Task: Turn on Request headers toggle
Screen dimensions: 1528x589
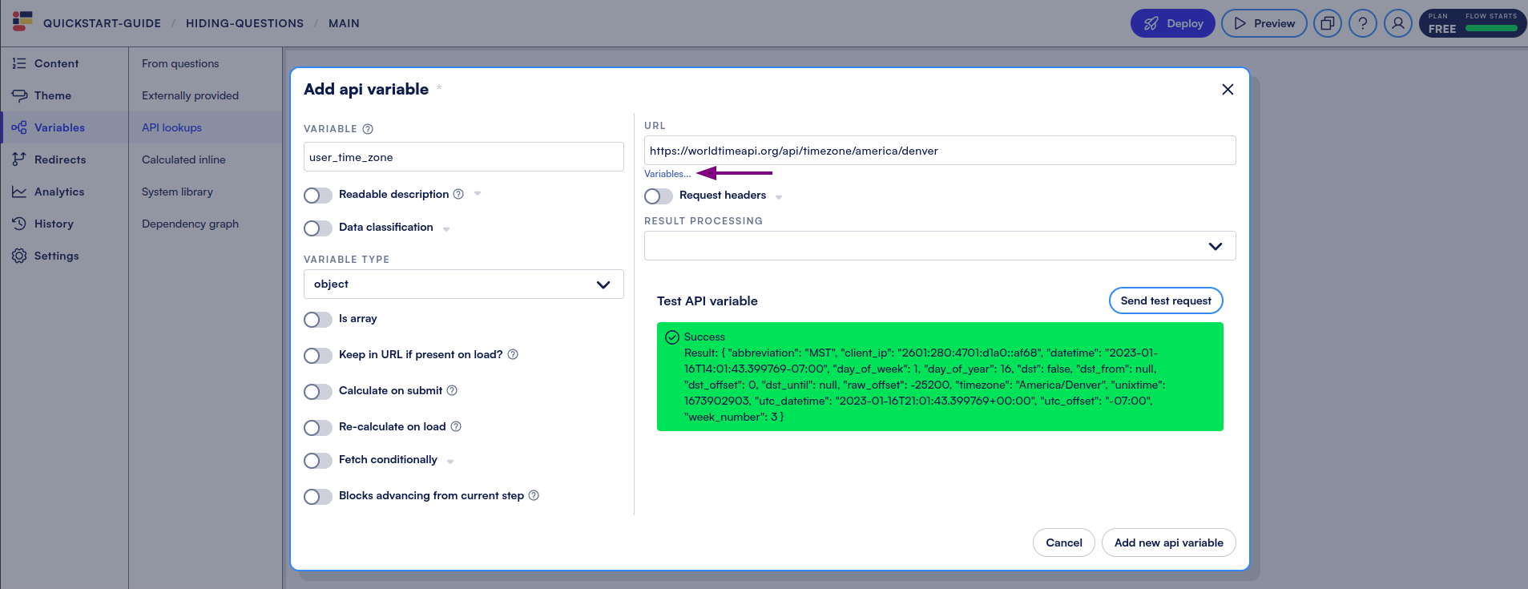Action: coord(659,196)
